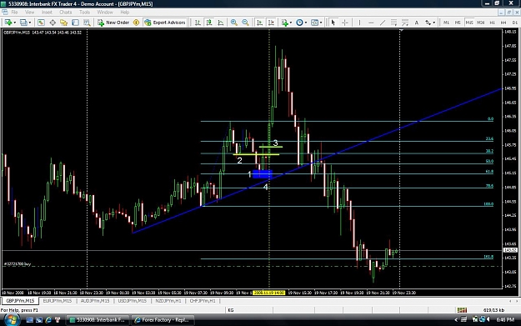Switch to D1 timeframe

click(x=514, y=23)
